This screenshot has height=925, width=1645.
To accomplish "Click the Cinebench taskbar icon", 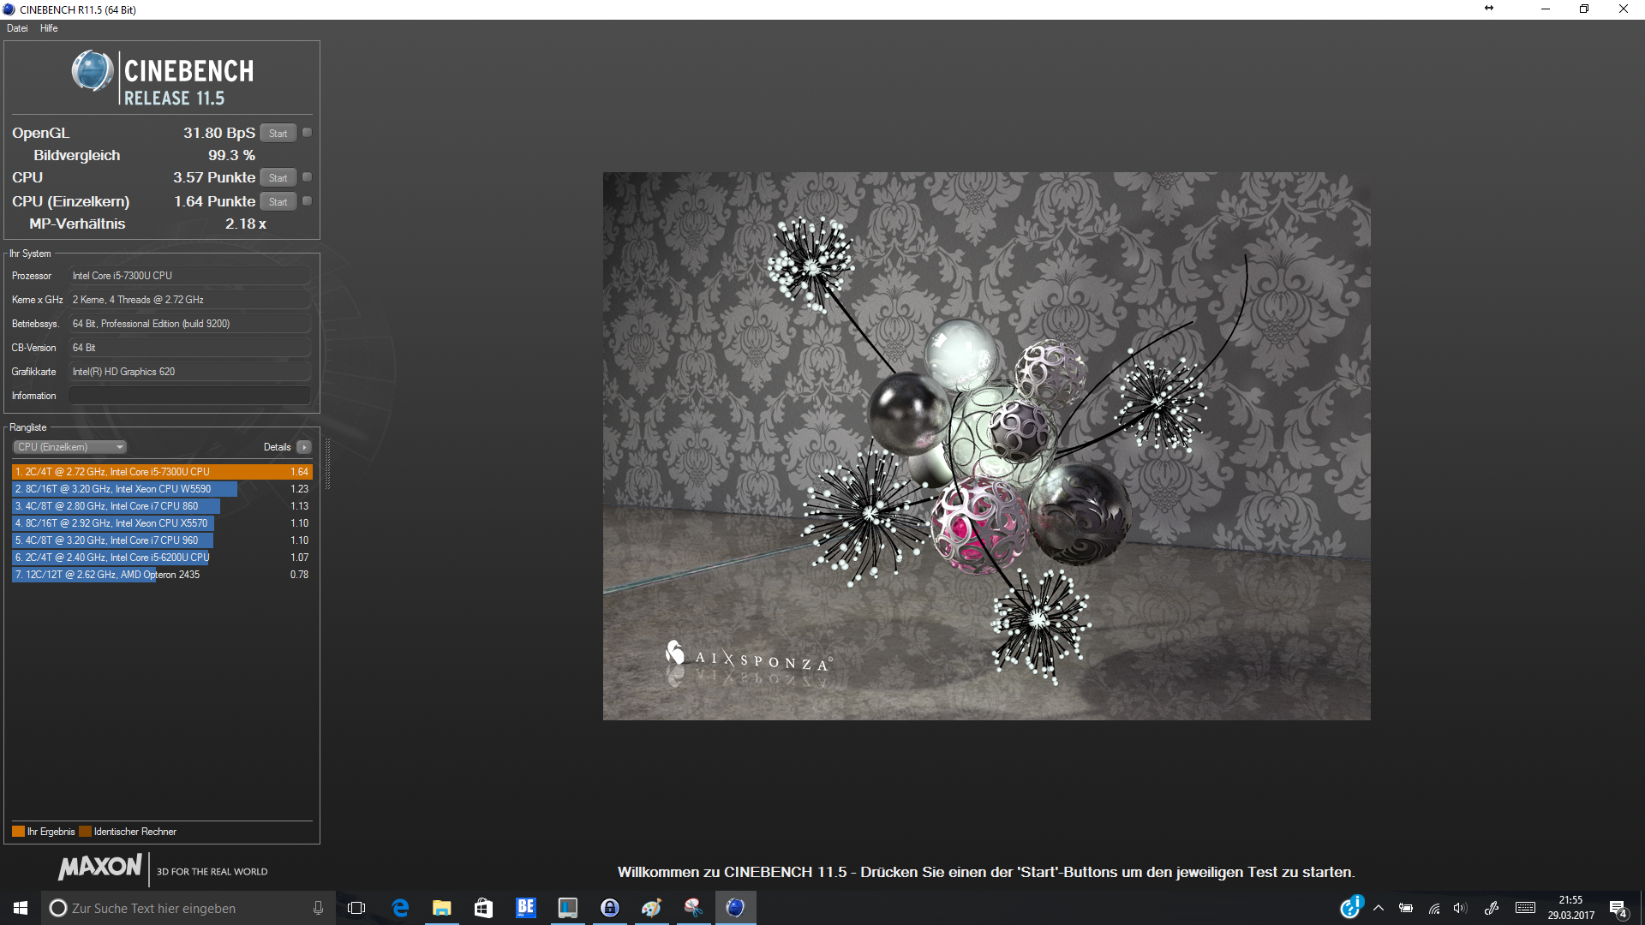I will (735, 908).
